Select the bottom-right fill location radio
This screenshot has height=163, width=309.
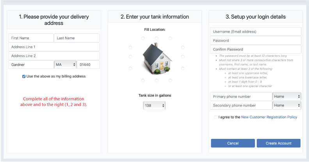170,80
